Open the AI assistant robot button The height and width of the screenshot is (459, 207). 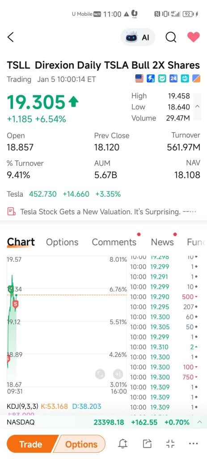pyautogui.click(x=138, y=37)
